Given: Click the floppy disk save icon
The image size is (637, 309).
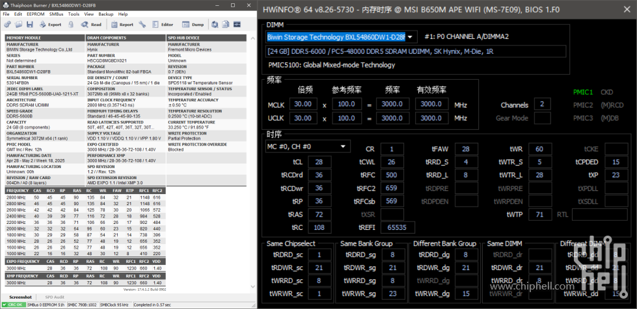Looking at the screenshot, I should (30, 24).
